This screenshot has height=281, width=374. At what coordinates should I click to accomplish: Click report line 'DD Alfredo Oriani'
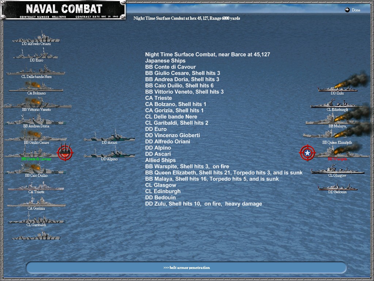167,142
